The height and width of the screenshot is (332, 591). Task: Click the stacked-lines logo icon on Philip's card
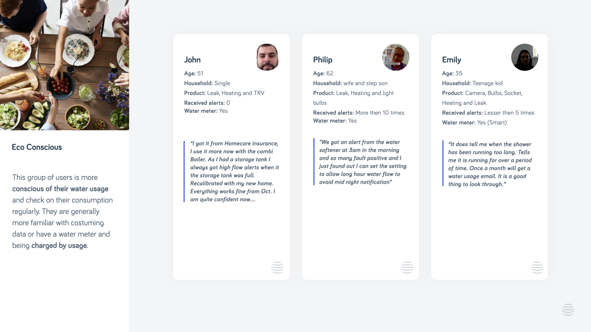[407, 267]
